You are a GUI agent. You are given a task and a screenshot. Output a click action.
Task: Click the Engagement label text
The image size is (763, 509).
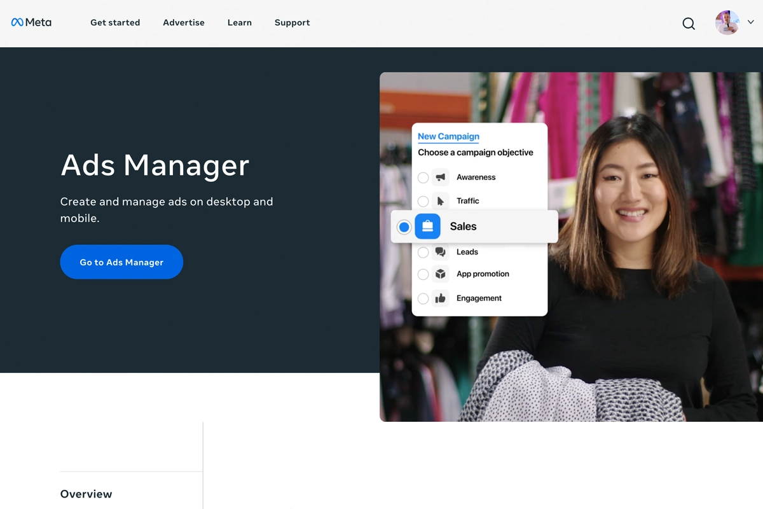click(479, 298)
